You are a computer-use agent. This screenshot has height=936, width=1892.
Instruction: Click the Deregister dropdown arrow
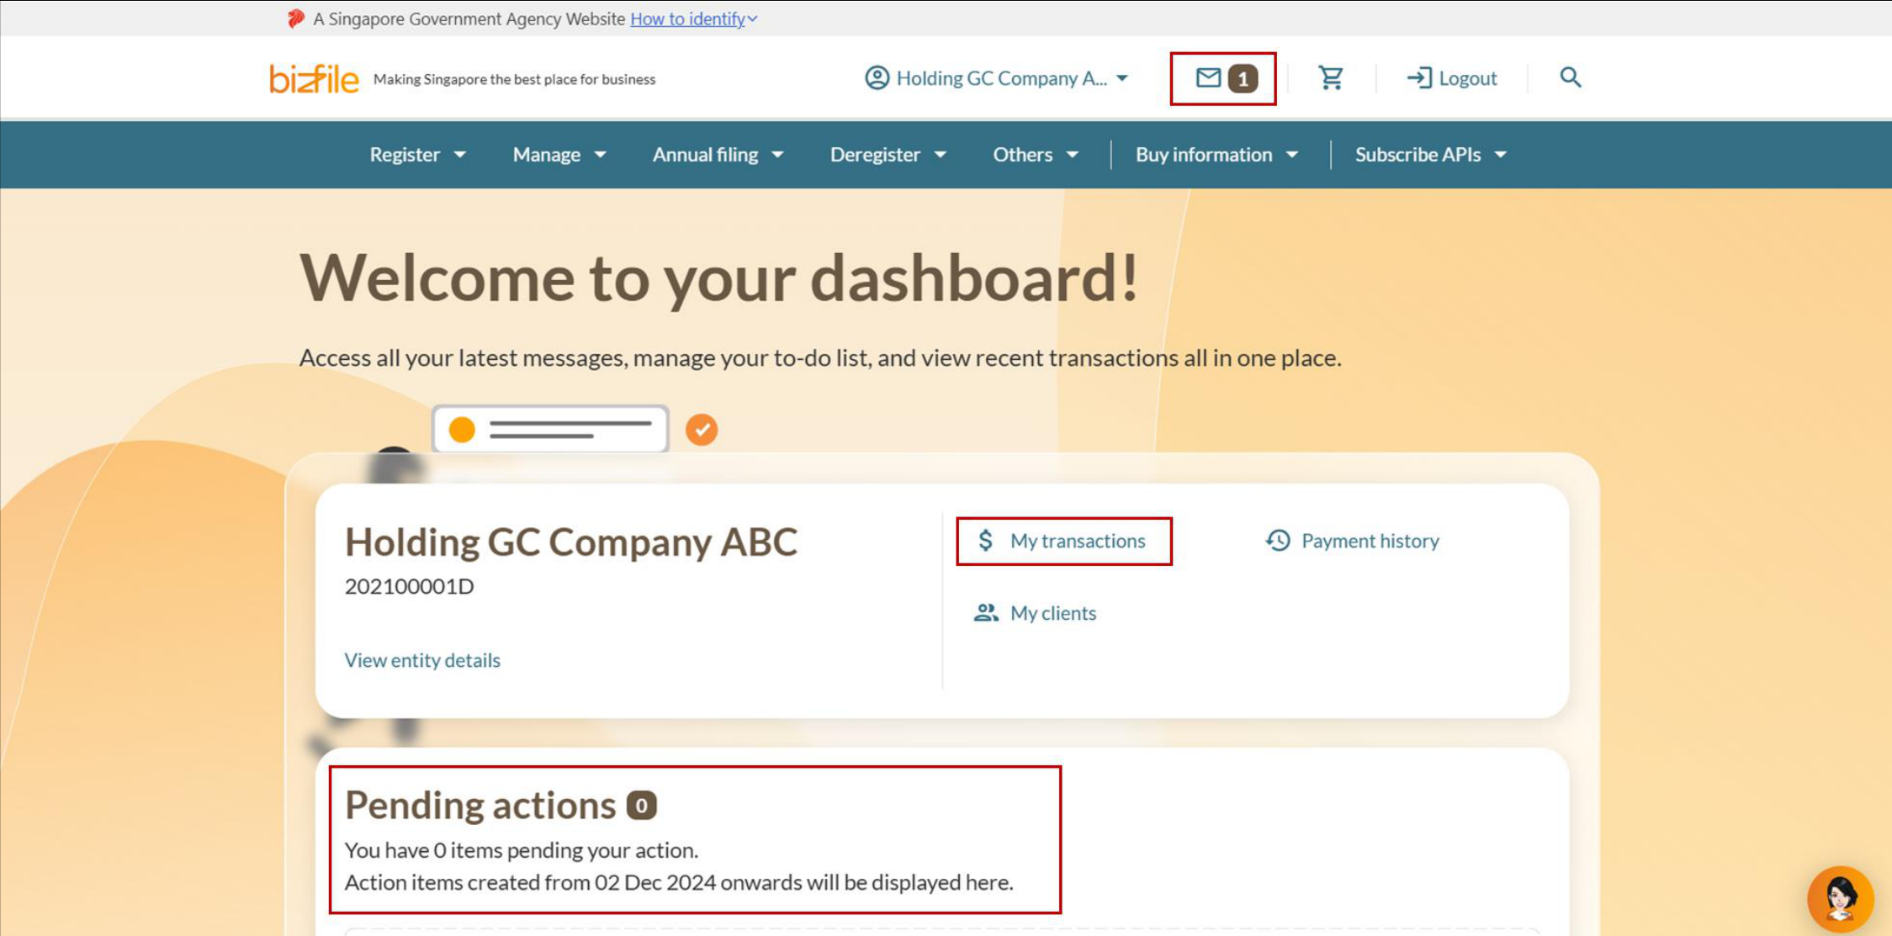[x=941, y=155]
